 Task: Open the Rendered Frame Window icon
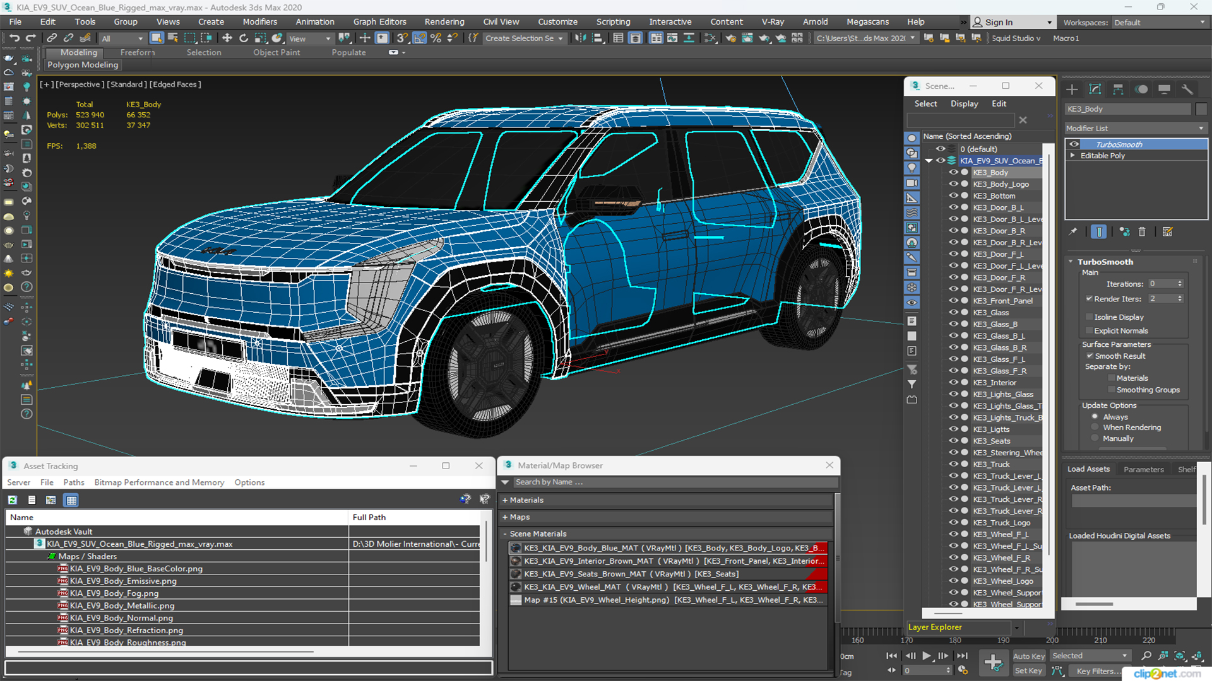point(747,38)
